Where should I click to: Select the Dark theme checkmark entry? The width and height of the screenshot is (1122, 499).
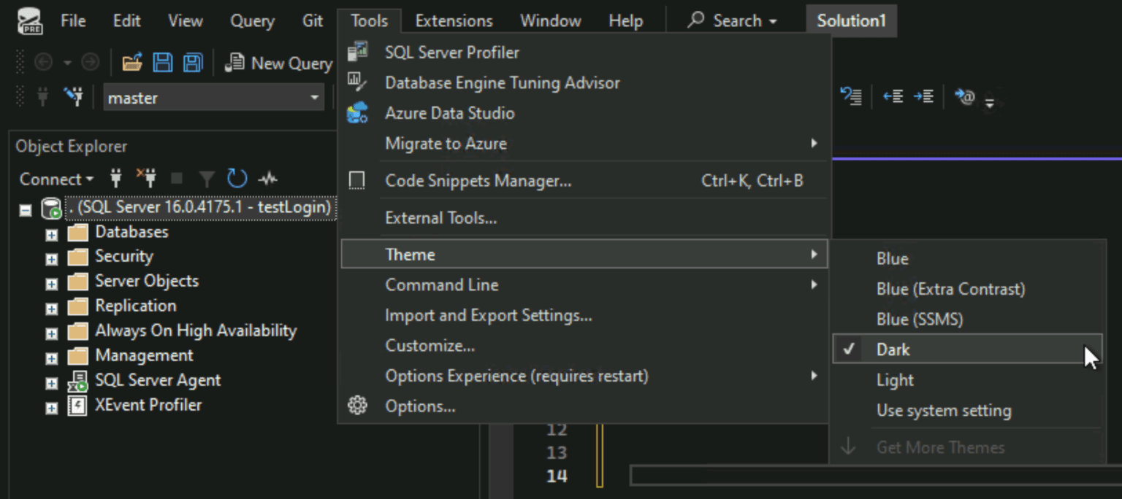click(893, 349)
